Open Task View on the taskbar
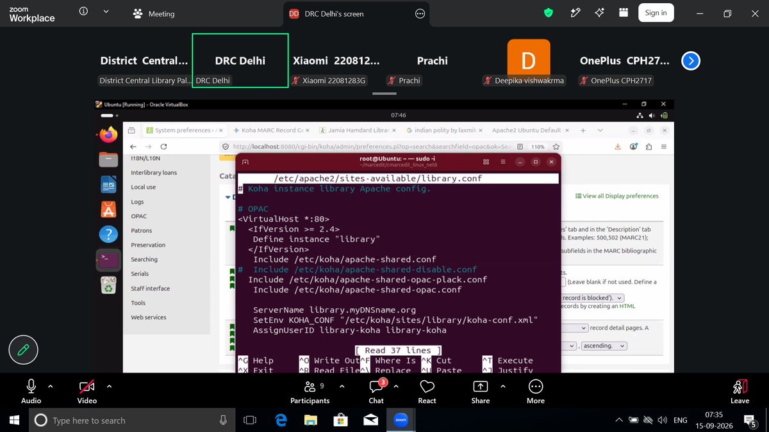The height and width of the screenshot is (432, 769). (250, 420)
